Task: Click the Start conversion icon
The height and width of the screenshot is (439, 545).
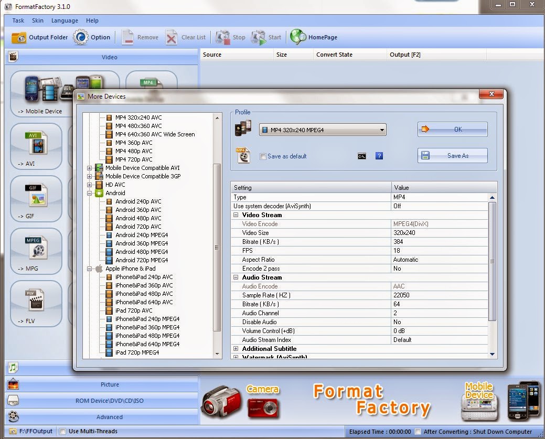Action: pos(259,37)
